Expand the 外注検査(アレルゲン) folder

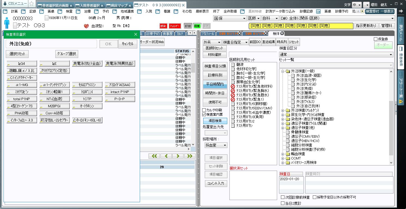click(283, 110)
